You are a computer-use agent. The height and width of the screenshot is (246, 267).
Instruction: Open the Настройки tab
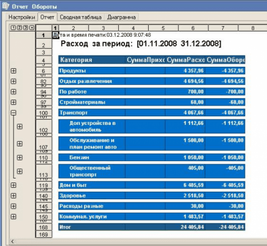pos(21,17)
